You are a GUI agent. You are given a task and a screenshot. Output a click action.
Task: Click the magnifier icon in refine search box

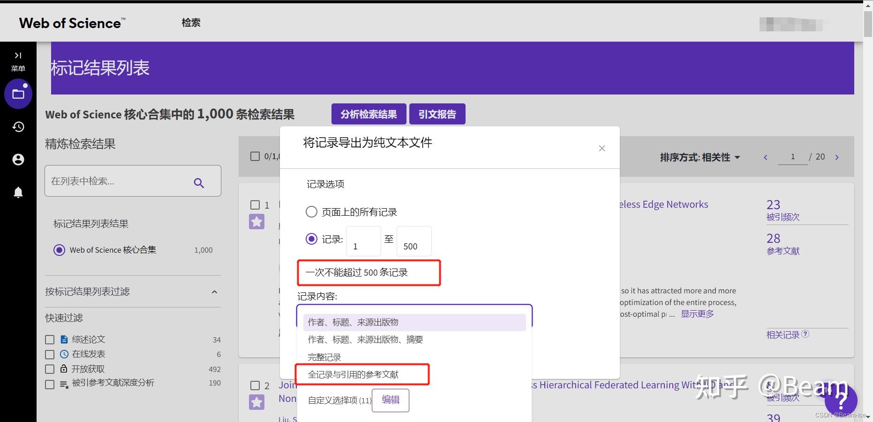pos(199,182)
